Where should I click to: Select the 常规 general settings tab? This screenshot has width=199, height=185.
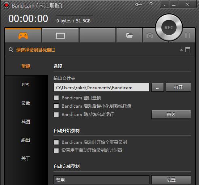[26, 66]
